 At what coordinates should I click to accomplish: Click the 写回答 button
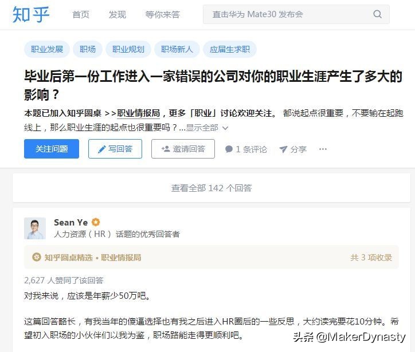[115, 149]
